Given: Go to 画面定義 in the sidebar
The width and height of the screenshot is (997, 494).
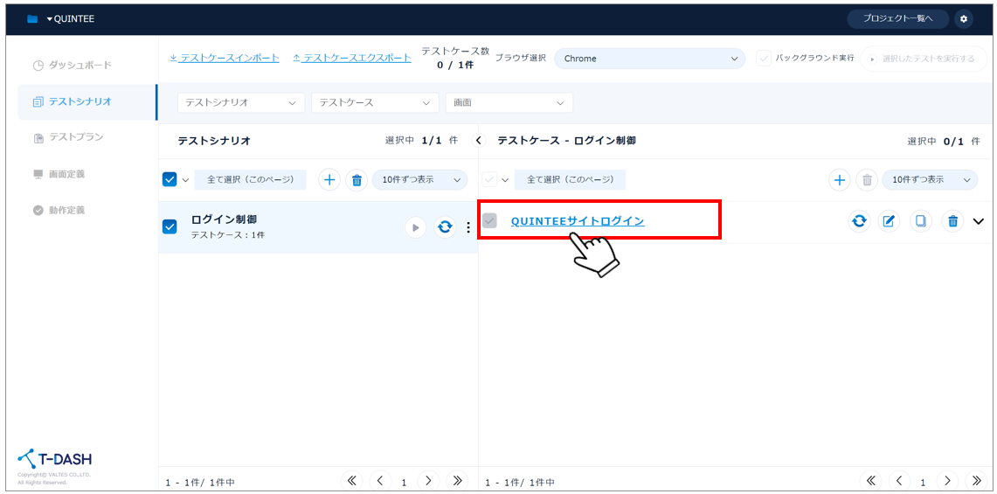Looking at the screenshot, I should tap(66, 174).
